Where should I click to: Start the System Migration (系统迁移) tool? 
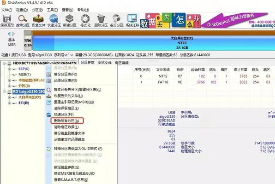pyautogui.click(x=132, y=21)
